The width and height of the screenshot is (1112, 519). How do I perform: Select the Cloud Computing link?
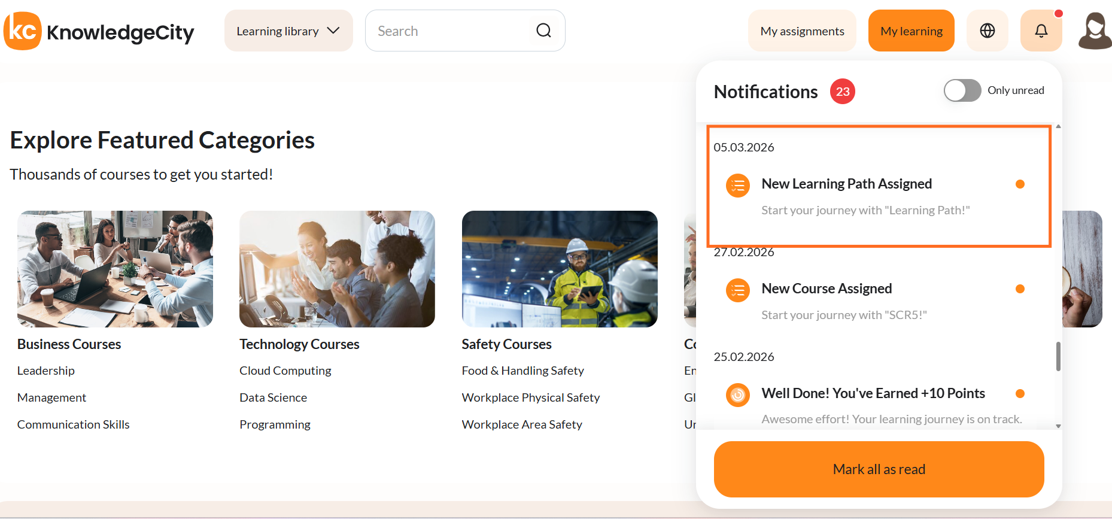pos(285,371)
